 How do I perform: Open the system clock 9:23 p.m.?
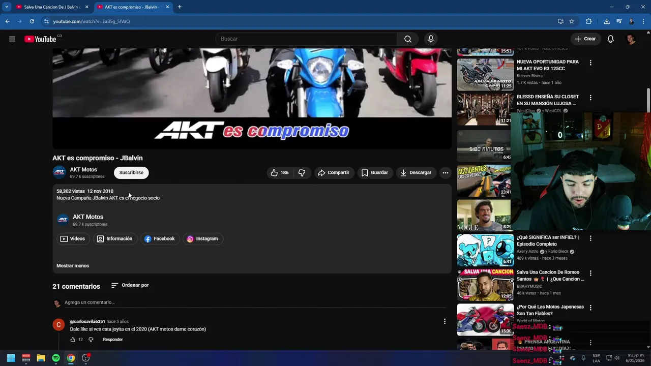point(635,358)
